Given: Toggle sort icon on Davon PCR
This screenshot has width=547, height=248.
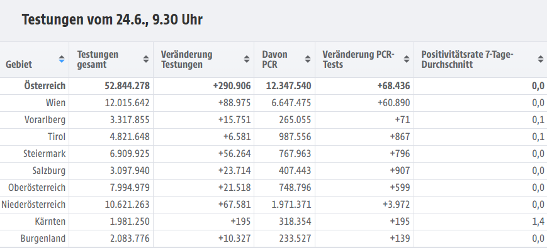Looking at the screenshot, I should [308, 59].
